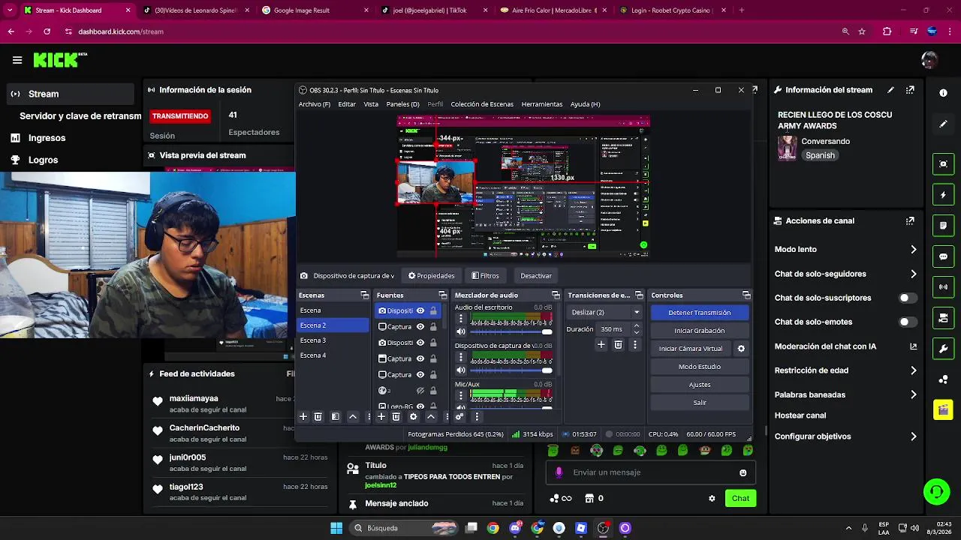Click Iniciar Grabación button
The width and height of the screenshot is (961, 540).
(x=699, y=331)
